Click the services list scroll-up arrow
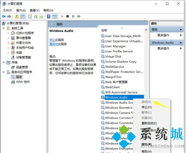This screenshot has height=153, width=186. (x=146, y=30)
